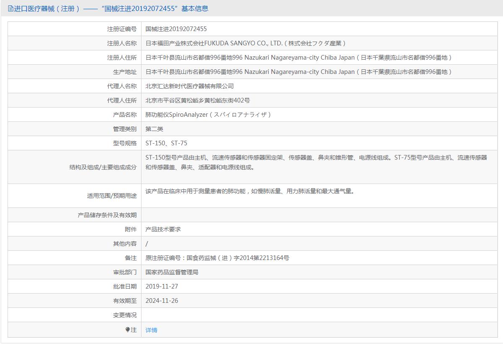Click the 适用范围/预期用途 label
Screen dimensions: 503x344
(112, 196)
